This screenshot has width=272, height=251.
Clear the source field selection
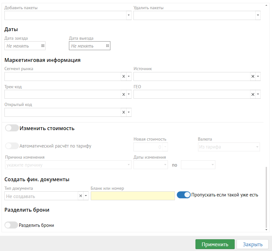pyautogui.click(x=253, y=76)
